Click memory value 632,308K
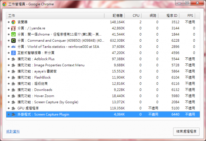This screenshot has height=141, width=206. click(117, 41)
